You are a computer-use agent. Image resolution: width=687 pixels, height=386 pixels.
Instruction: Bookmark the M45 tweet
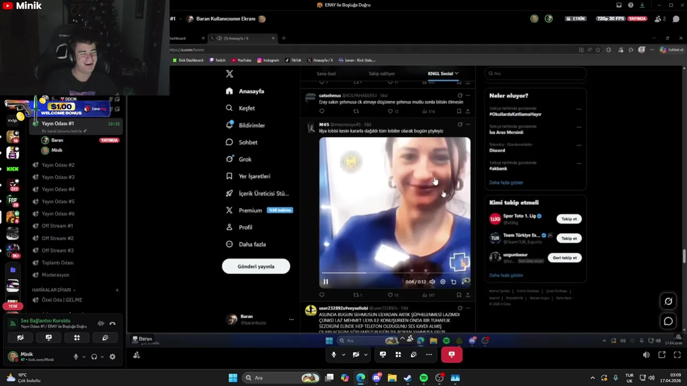[x=459, y=295]
